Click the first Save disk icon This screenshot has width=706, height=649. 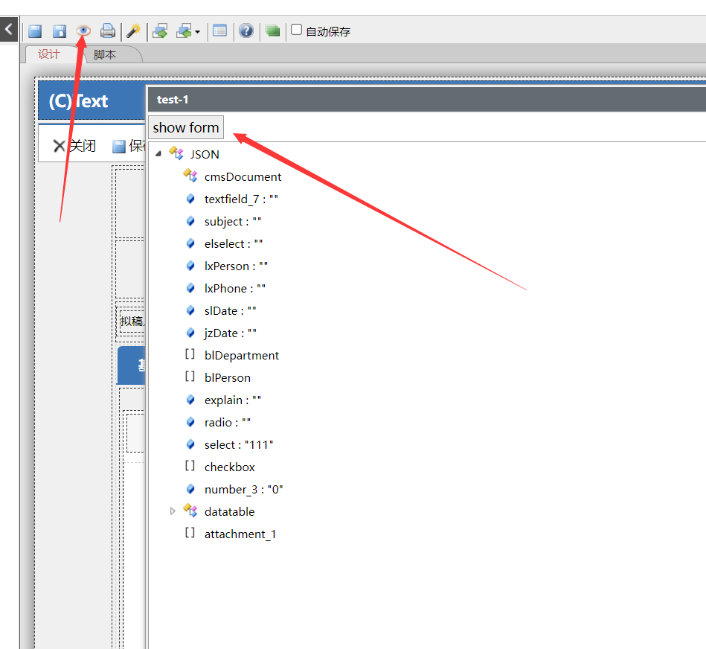click(35, 31)
